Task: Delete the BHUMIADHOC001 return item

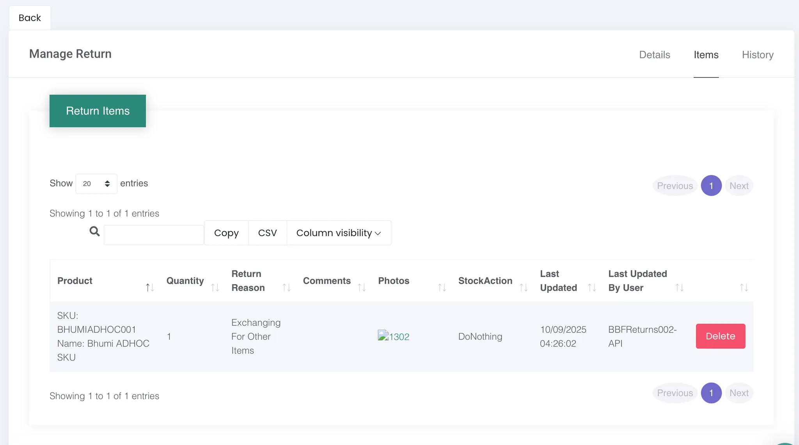Action: click(720, 336)
